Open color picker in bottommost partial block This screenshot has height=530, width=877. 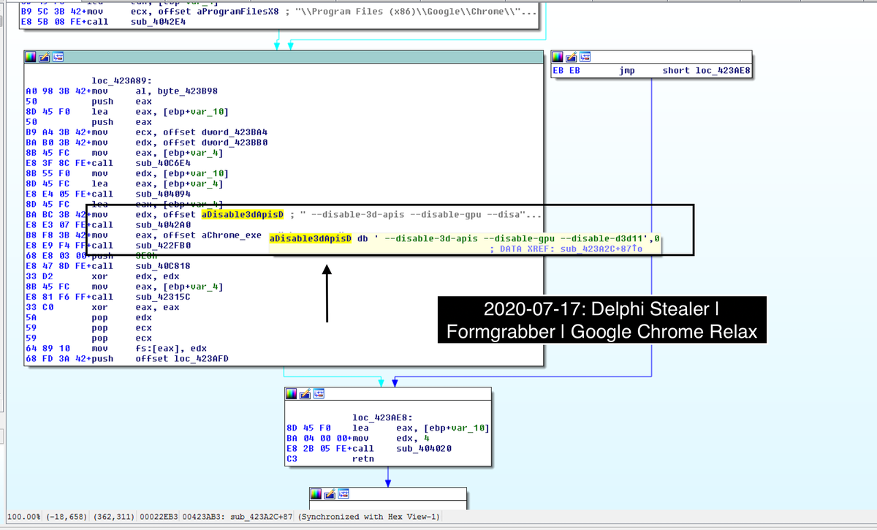click(x=316, y=493)
